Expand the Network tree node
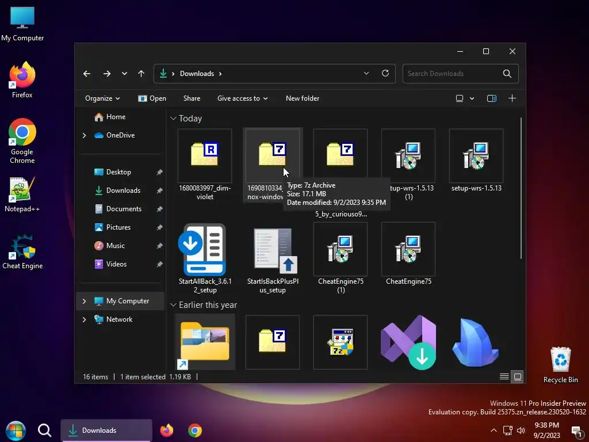Image resolution: width=589 pixels, height=442 pixels. pos(84,319)
